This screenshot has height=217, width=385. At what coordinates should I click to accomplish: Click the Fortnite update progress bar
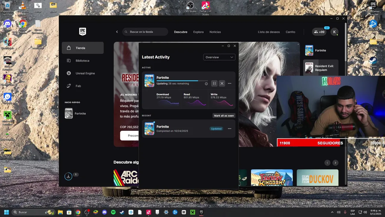click(x=182, y=81)
